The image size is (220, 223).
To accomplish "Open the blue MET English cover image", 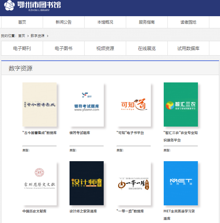I will point(181,183).
